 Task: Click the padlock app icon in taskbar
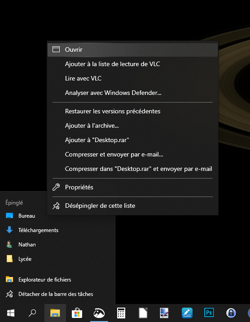click(x=231, y=313)
